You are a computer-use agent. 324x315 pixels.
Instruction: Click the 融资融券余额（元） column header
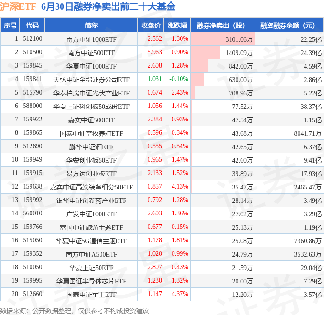tap(289, 25)
